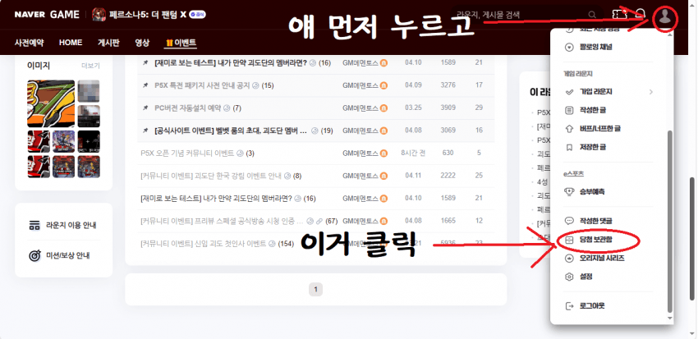Click the 라운지 이용 안내 guide icon
The width and height of the screenshot is (698, 339).
(x=34, y=225)
